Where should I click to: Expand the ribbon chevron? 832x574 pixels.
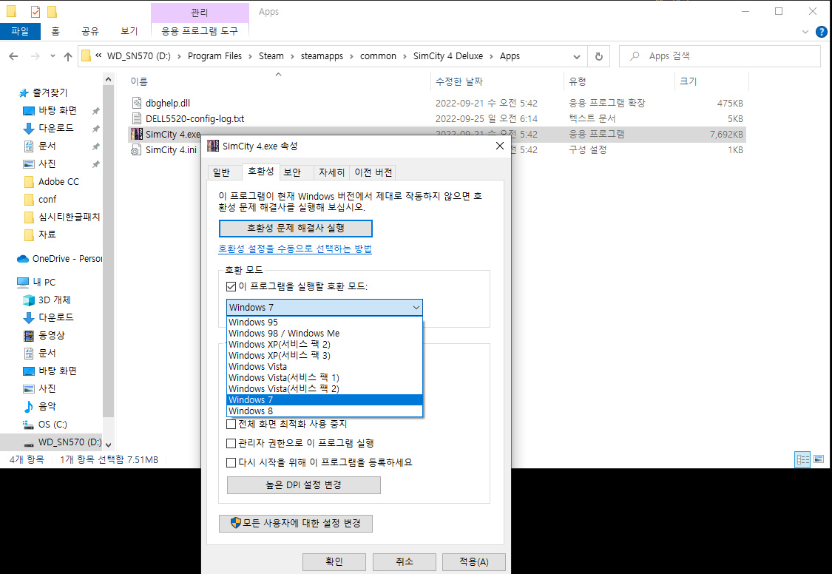805,33
